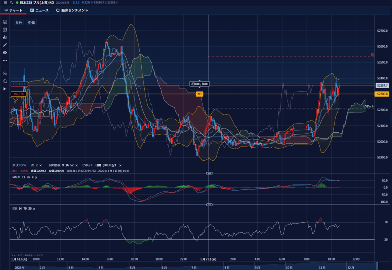Toggle visibility with the eye icon
This screenshot has width=392, height=270.
[x=5, y=53]
